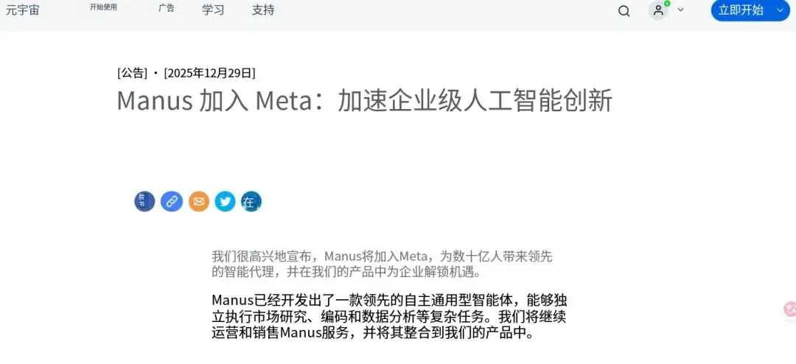Click the user account profile icon
The image size is (796, 364).
coord(658,10)
